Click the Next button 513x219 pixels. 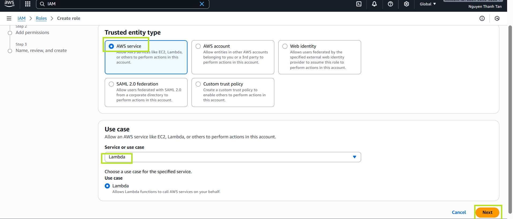click(487, 212)
